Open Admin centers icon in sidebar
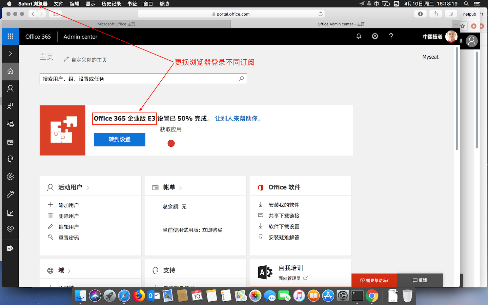This screenshot has width=488, height=305. pyautogui.click(x=10, y=248)
